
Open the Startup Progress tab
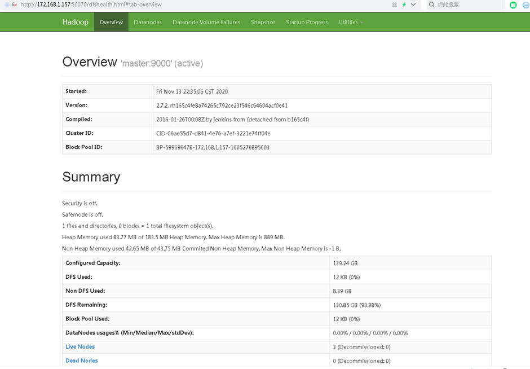click(x=307, y=22)
